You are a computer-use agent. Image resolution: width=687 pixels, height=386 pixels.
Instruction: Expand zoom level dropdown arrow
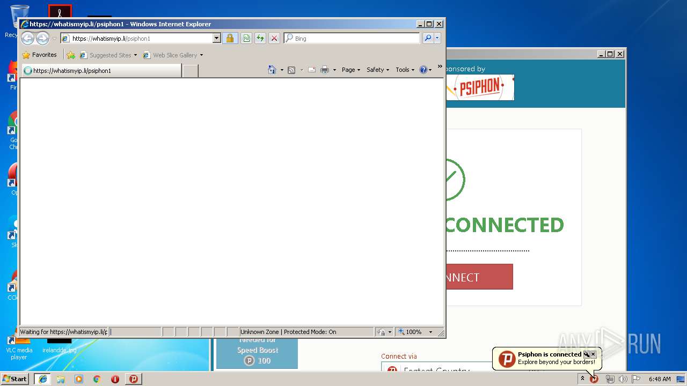(430, 332)
